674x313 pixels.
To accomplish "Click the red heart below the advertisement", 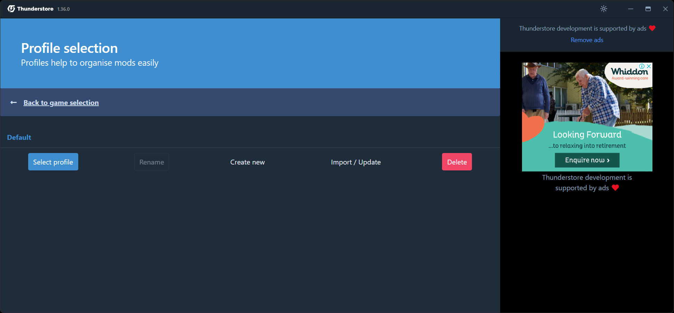I will click(x=615, y=188).
